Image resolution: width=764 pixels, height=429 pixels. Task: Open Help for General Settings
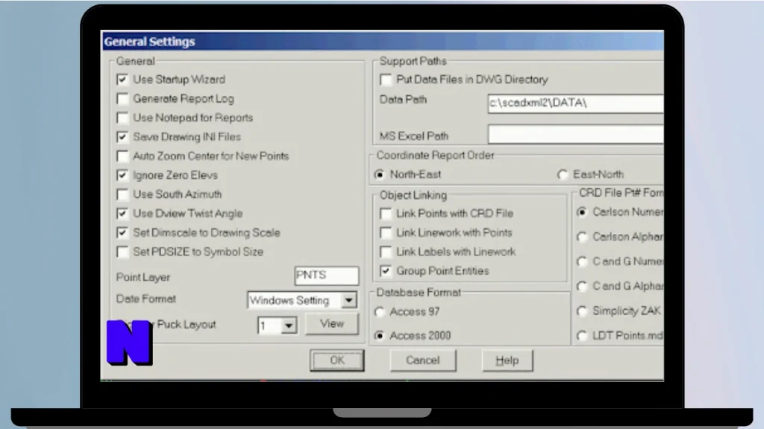click(x=507, y=360)
